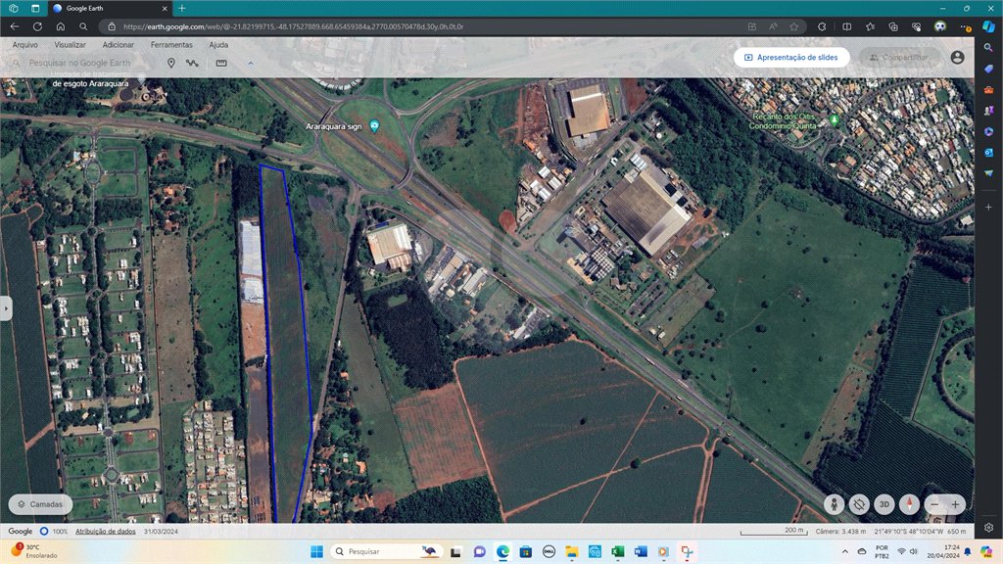Viewport: 1003px width, 564px height.
Task: Open browser Collections
Action: point(893,26)
